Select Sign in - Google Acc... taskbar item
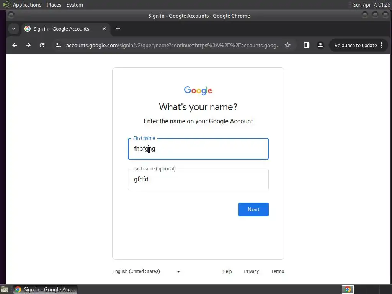This screenshot has height=294, width=392. pyautogui.click(x=46, y=289)
